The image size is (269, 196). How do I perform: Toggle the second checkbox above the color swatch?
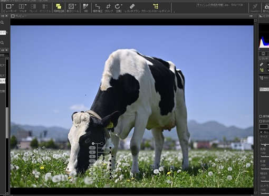[261, 121]
